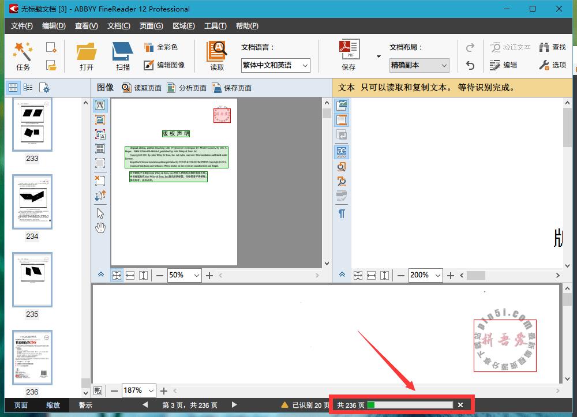The width and height of the screenshot is (577, 417).
Task: Expand the save options arrow
Action: pyautogui.click(x=379, y=57)
